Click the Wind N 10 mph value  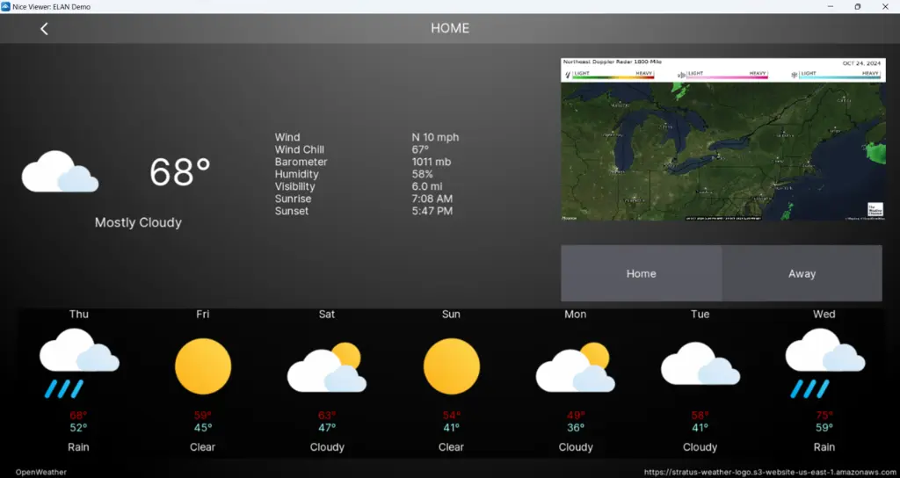(x=435, y=137)
